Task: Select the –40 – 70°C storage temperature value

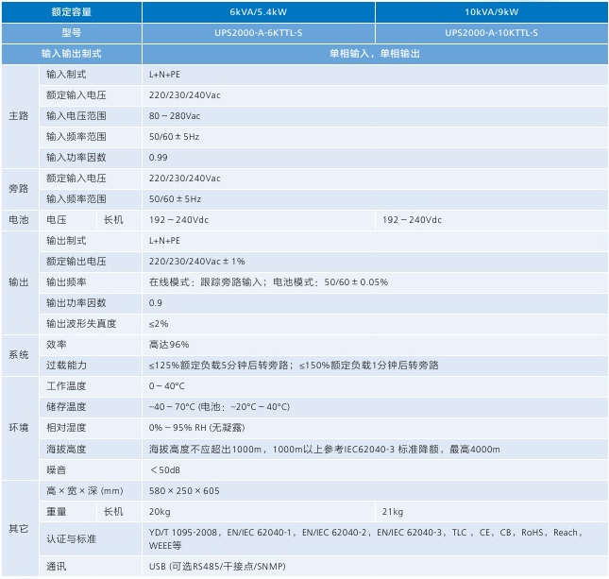Action: point(219,407)
